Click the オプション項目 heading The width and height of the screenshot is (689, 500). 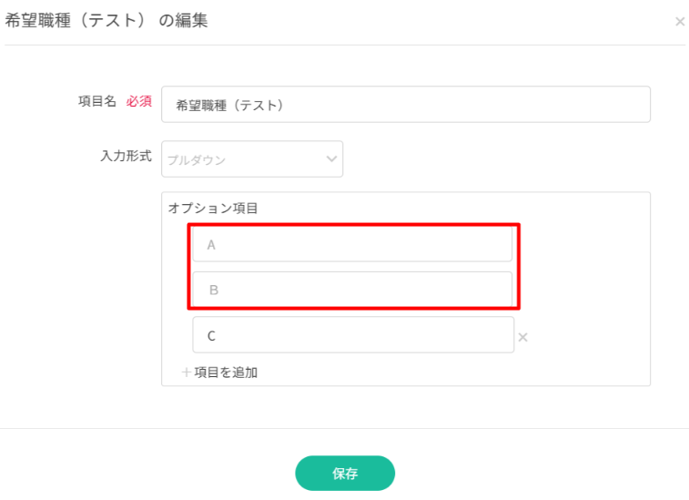click(213, 208)
